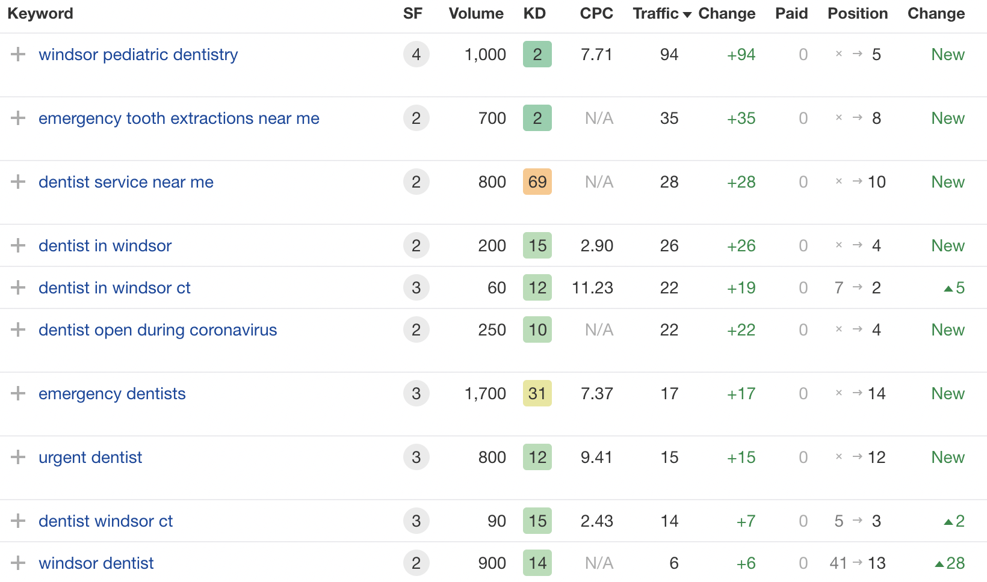The width and height of the screenshot is (987, 582).
Task: Click SF badge for 'dentist in windsor ct'
Action: point(416,287)
